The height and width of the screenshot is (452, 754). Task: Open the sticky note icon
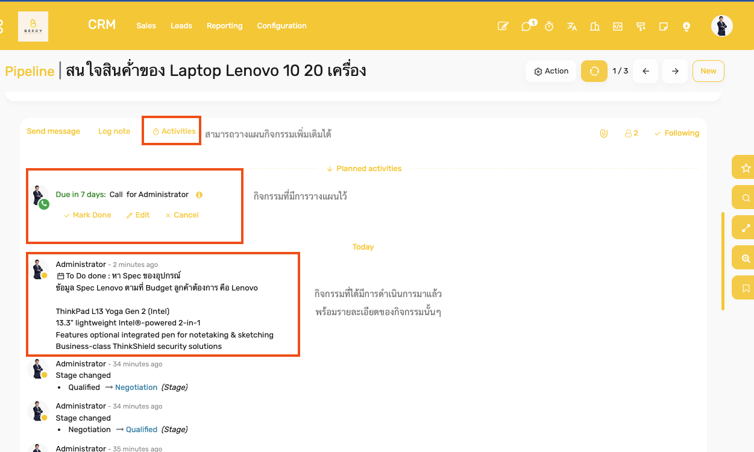coord(664,26)
